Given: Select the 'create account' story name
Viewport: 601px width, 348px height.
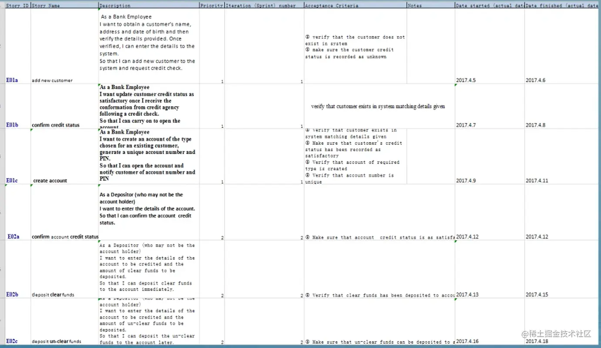Looking at the screenshot, I should [50, 181].
